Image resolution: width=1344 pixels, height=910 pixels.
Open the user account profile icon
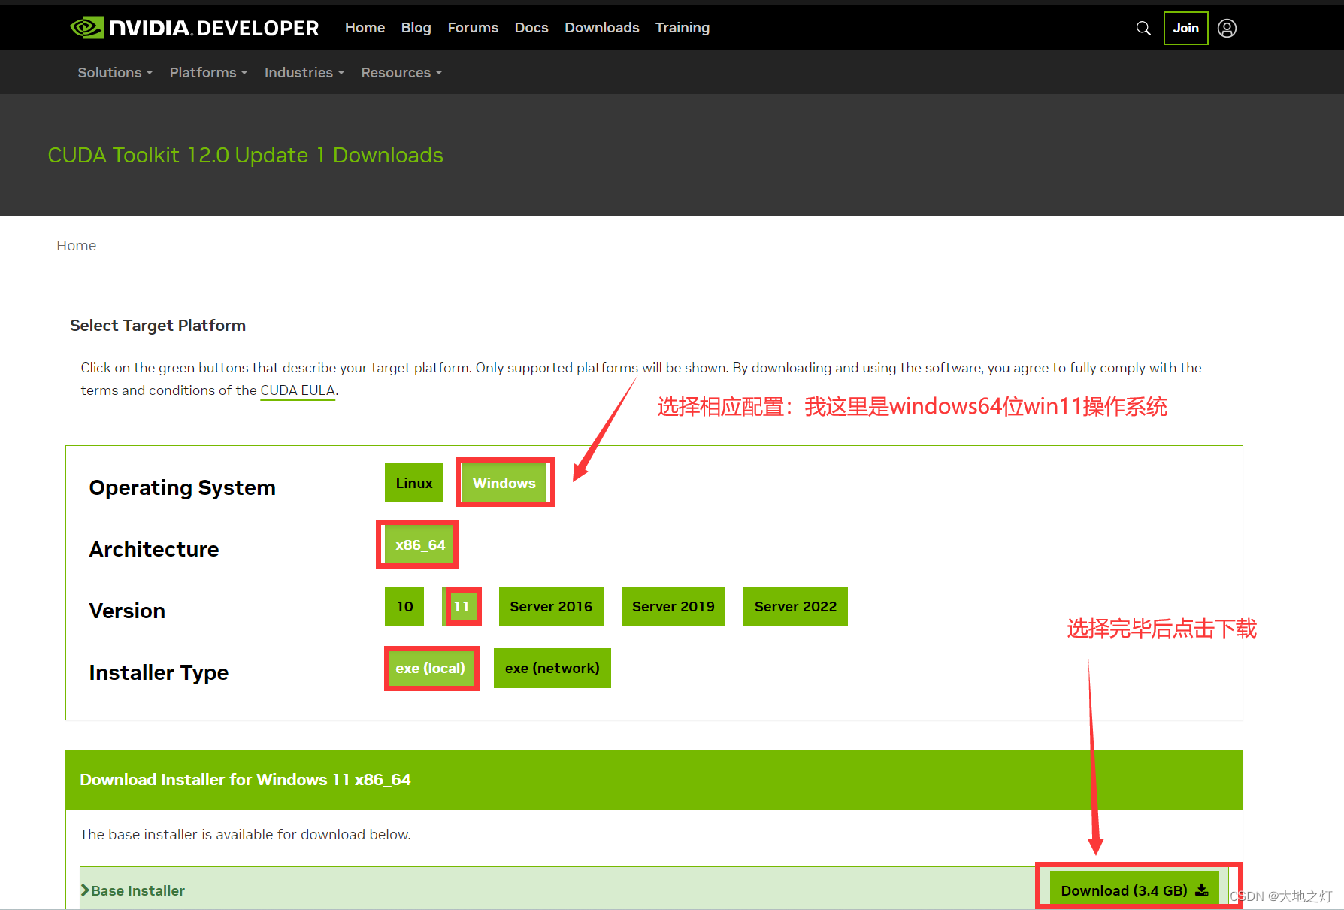pos(1227,28)
